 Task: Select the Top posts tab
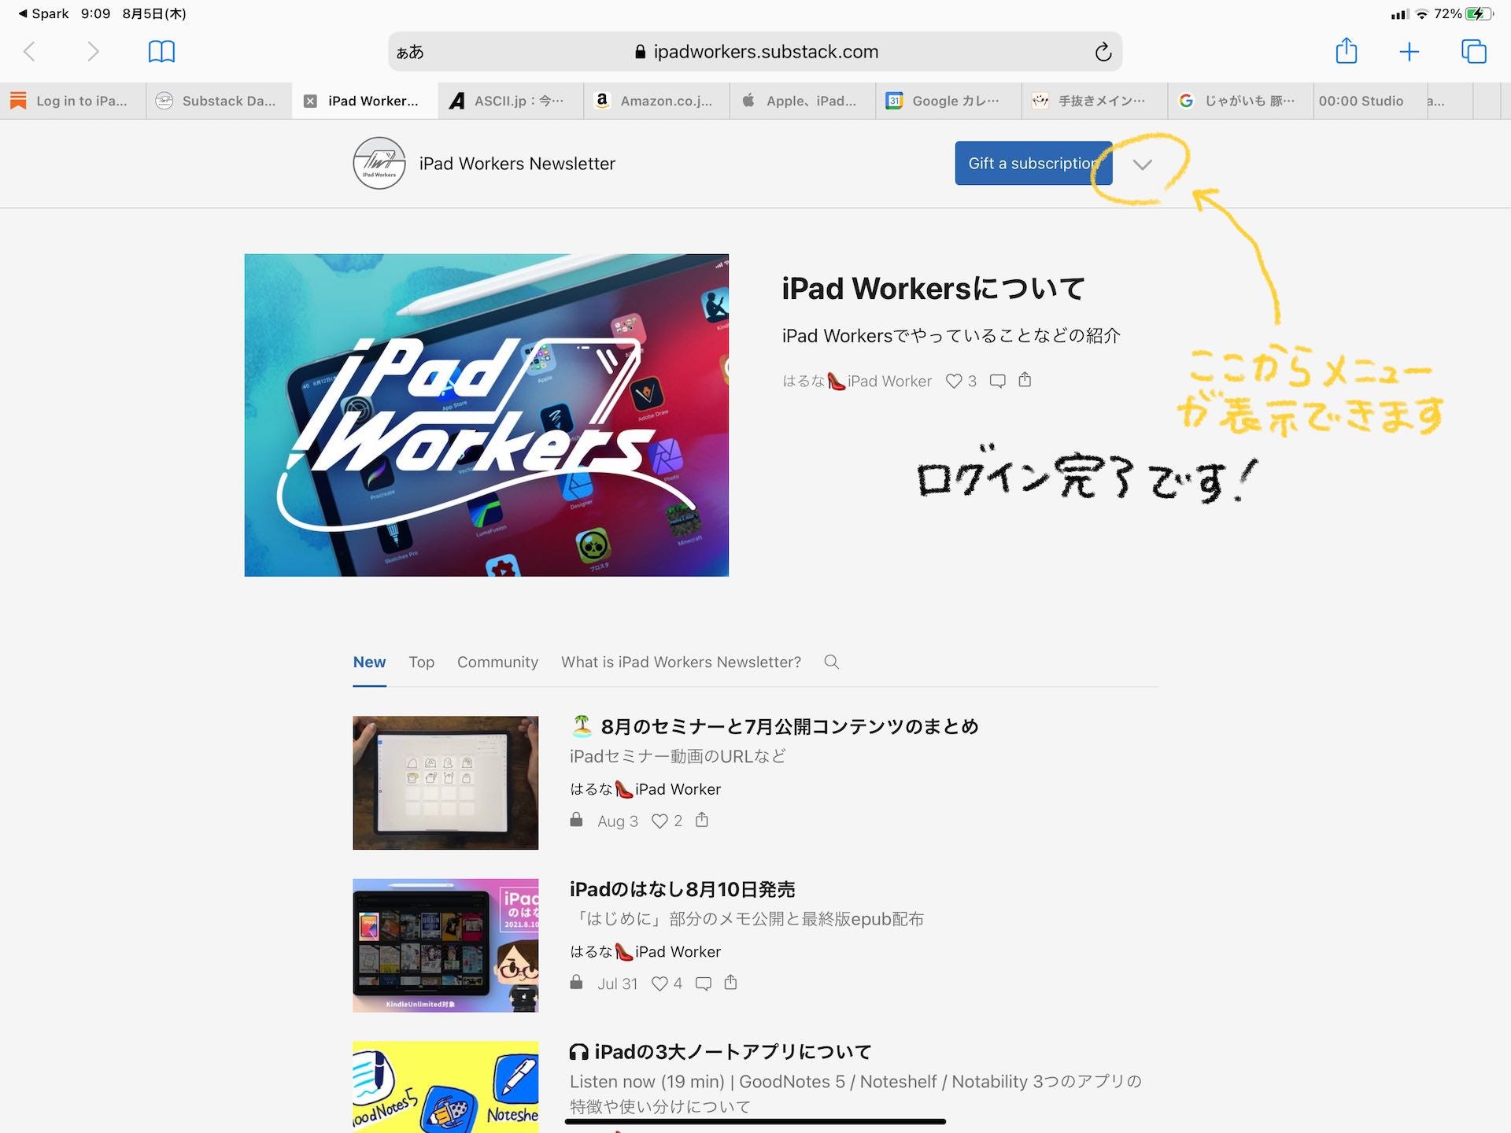click(x=421, y=662)
